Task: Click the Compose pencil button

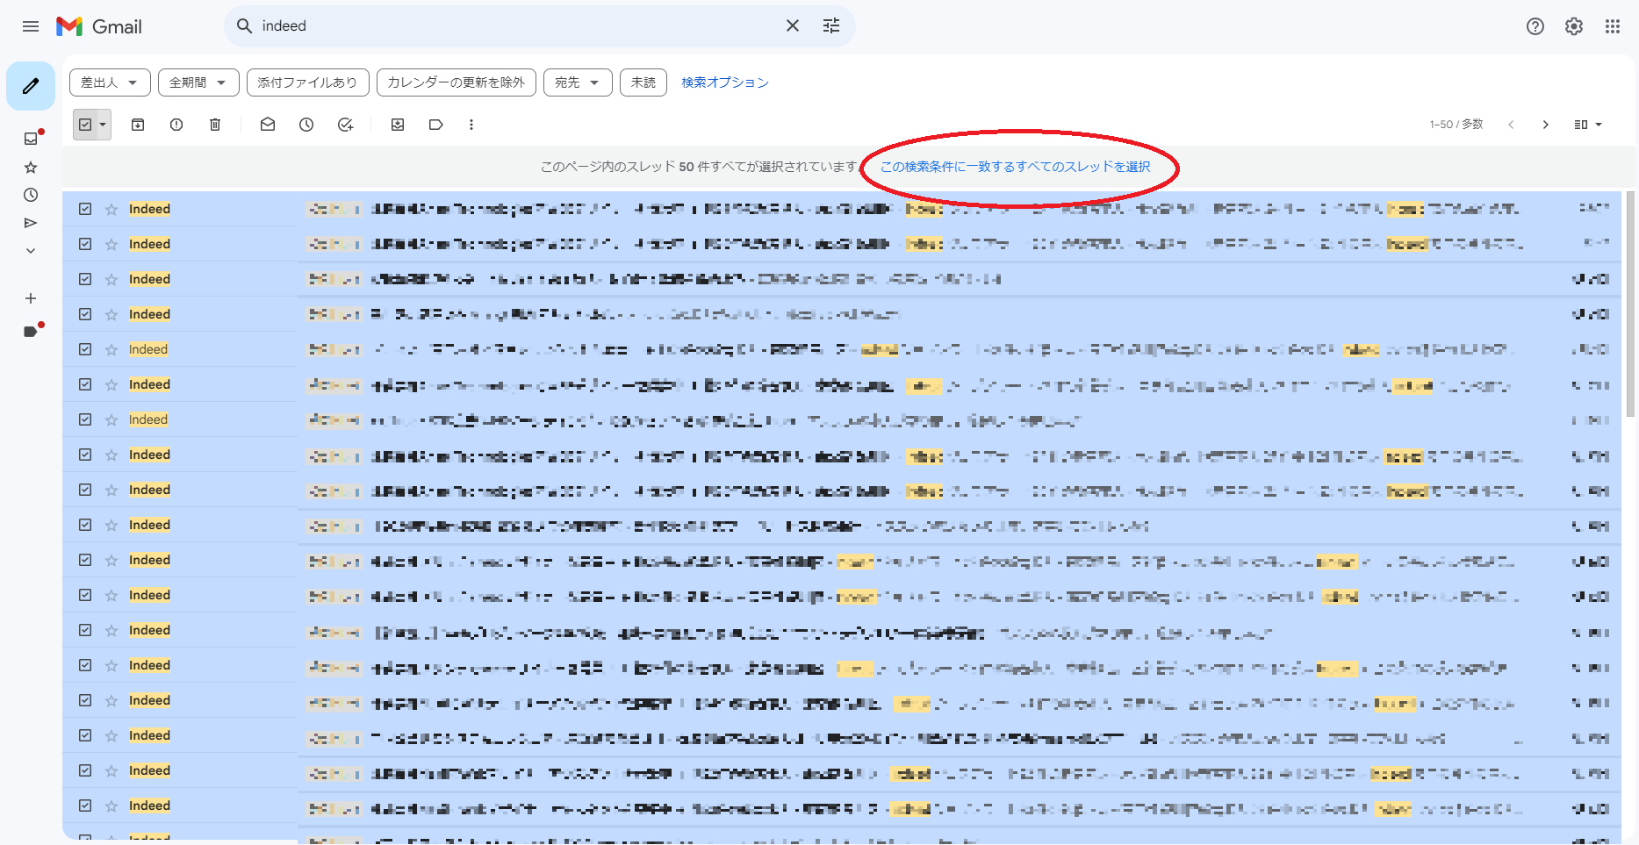Action: pos(31,86)
